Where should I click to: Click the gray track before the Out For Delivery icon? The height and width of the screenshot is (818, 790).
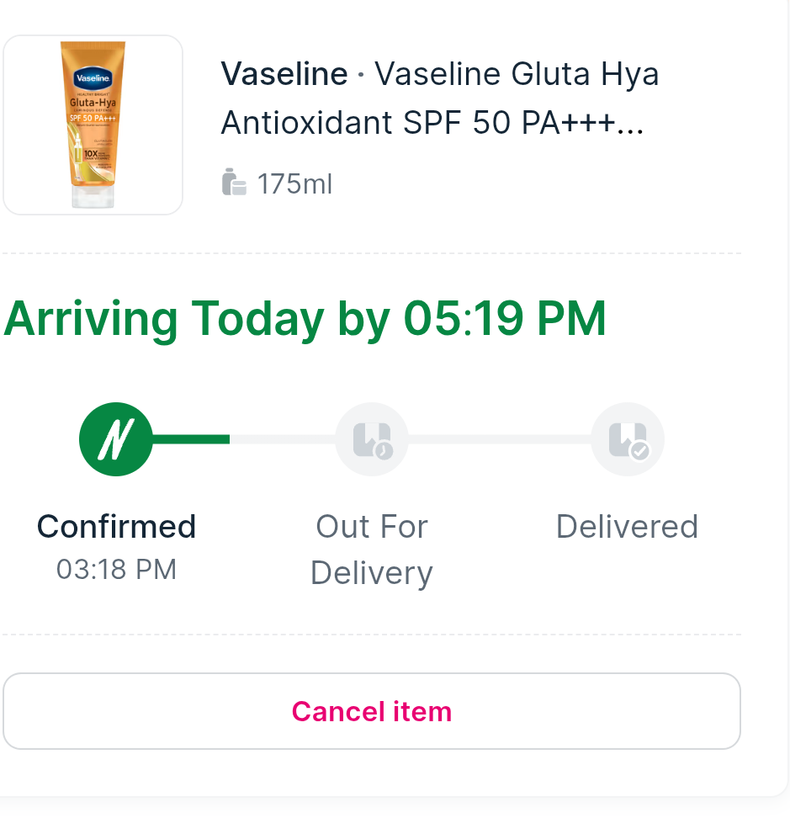click(282, 439)
